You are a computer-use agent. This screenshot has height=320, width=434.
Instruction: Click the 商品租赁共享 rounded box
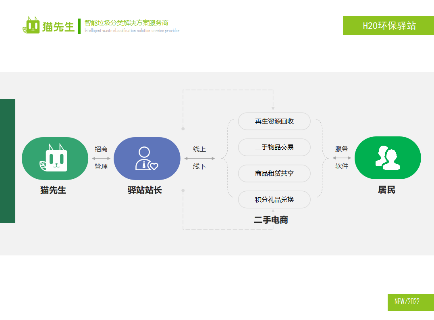[274, 174]
